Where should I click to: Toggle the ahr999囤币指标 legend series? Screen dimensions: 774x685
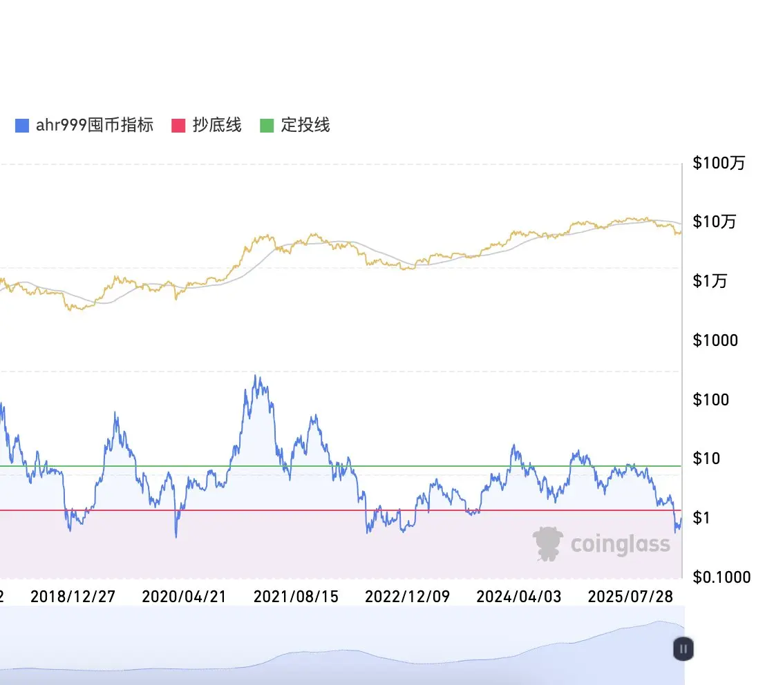click(84, 125)
